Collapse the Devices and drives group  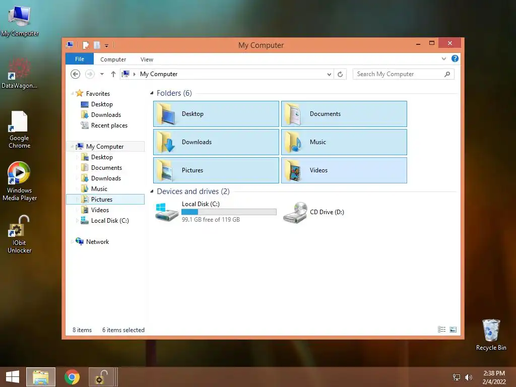(x=152, y=191)
